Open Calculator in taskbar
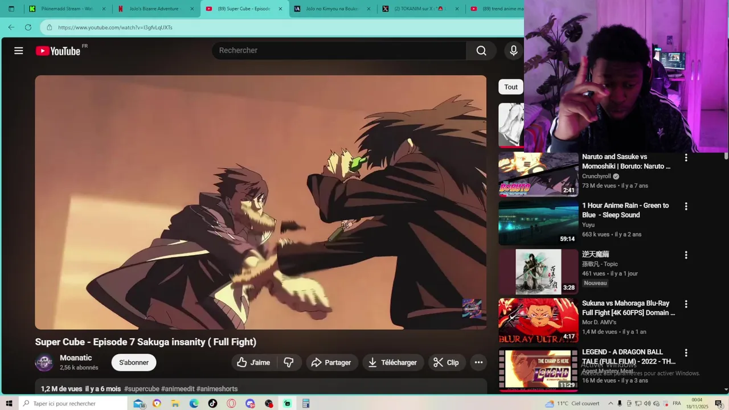 pyautogui.click(x=306, y=404)
